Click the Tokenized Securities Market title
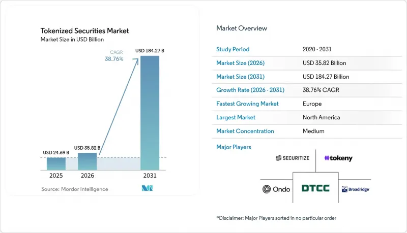This screenshot has width=407, height=233. pyautogui.click(x=84, y=31)
